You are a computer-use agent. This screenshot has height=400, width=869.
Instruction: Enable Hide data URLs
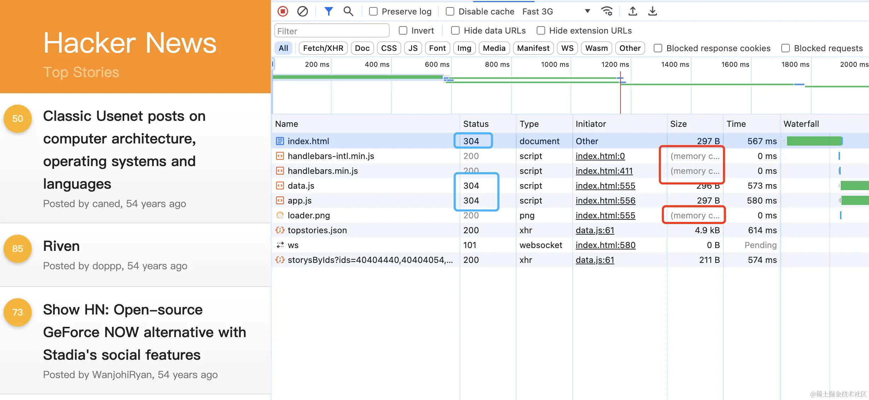click(x=455, y=30)
